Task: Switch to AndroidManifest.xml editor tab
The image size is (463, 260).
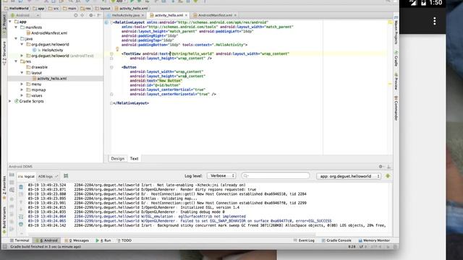Action: coord(215,15)
